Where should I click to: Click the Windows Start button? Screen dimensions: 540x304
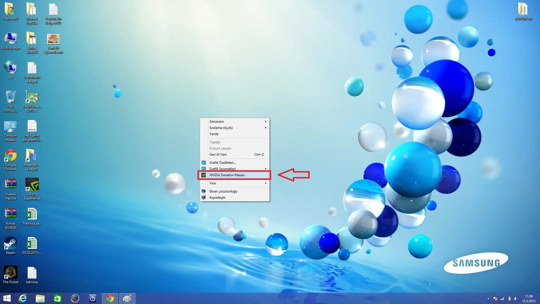click(x=7, y=298)
